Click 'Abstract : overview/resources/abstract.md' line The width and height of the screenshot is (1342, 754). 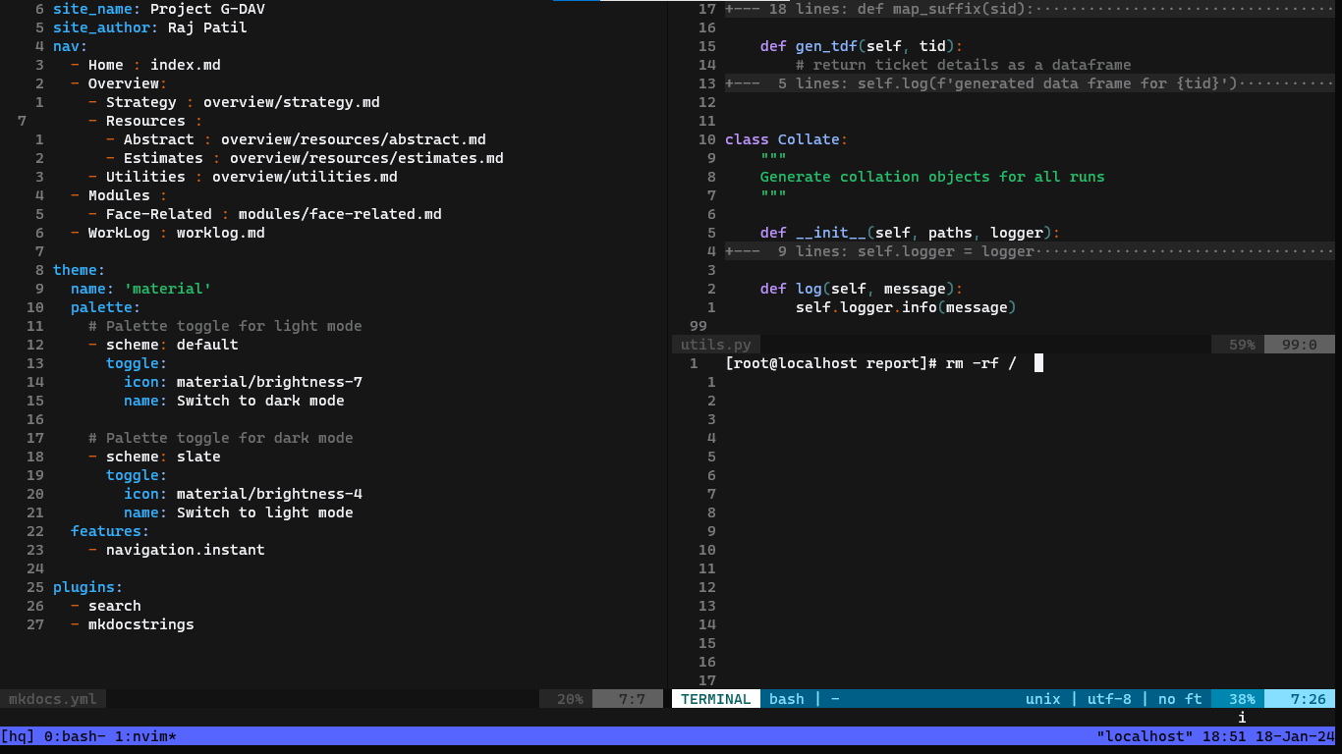pos(296,139)
